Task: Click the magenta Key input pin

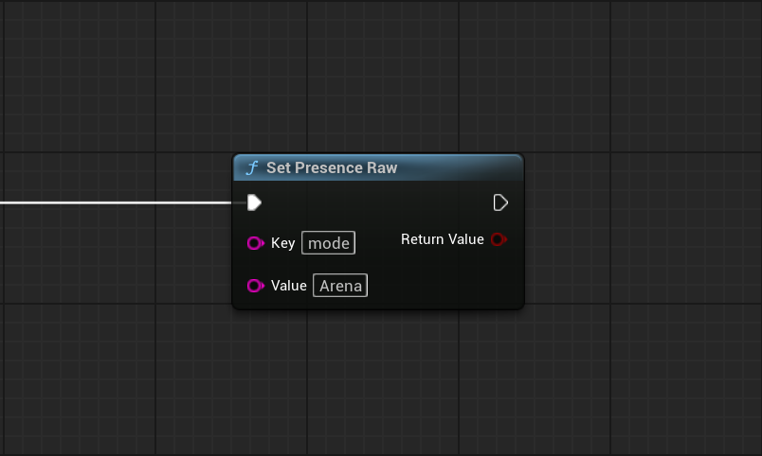Action: click(255, 243)
